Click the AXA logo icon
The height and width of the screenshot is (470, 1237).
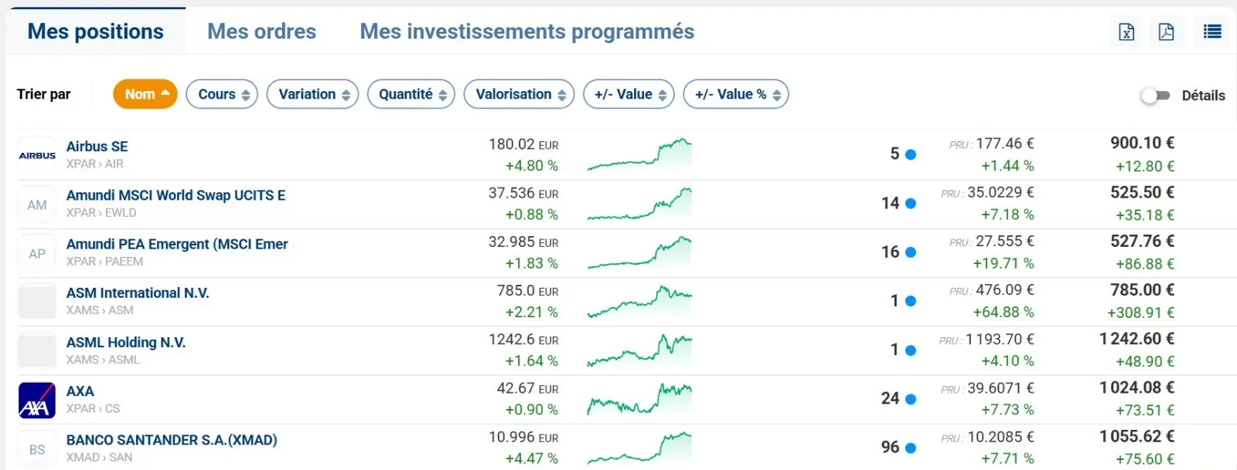[37, 400]
